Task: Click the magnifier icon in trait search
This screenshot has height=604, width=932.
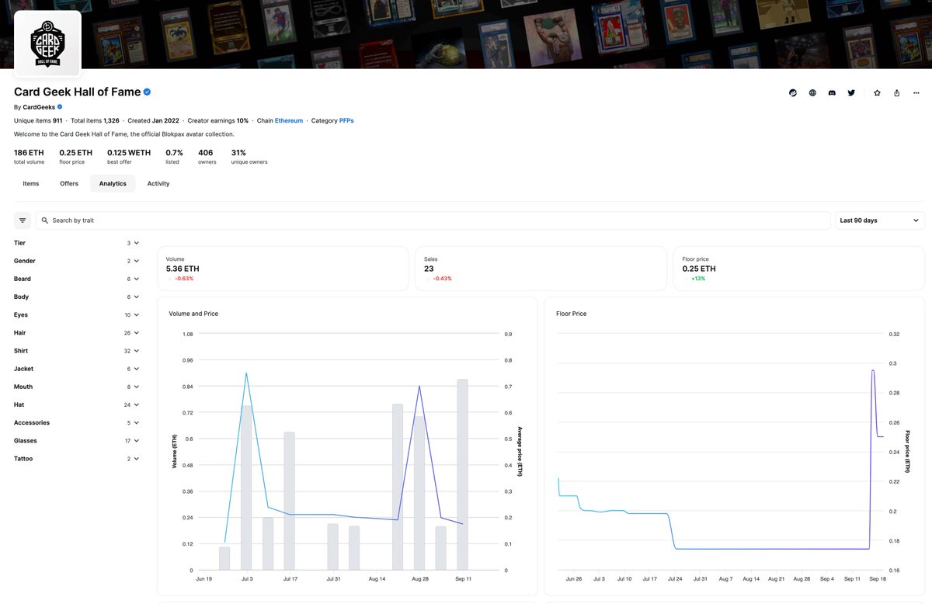Action: (45, 220)
